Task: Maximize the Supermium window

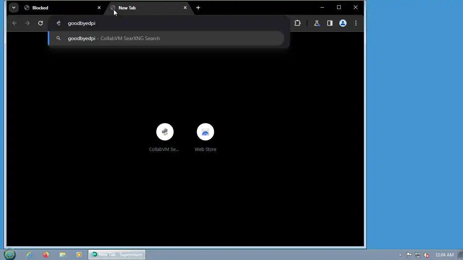Action: click(x=339, y=7)
